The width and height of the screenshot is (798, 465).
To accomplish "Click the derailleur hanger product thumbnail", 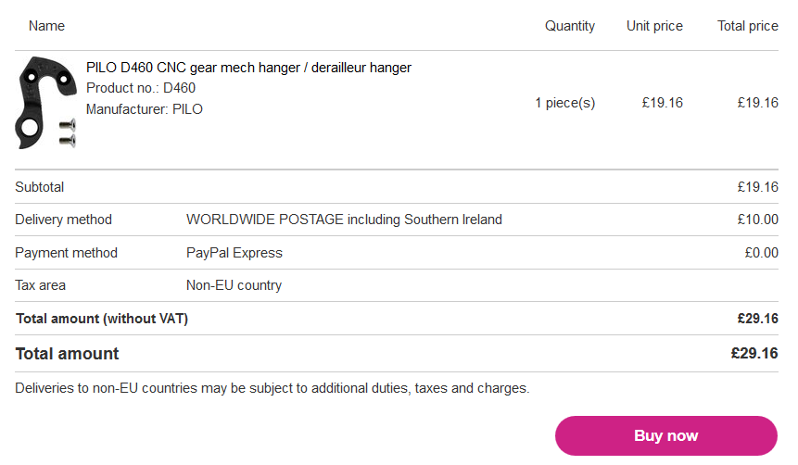I will click(45, 103).
